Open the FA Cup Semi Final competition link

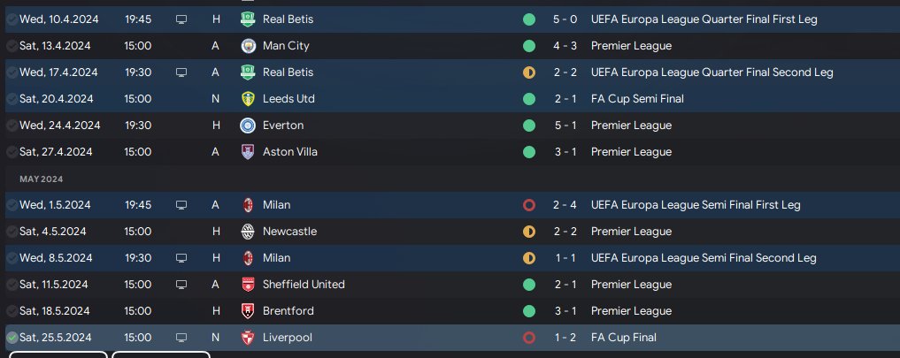click(x=637, y=99)
